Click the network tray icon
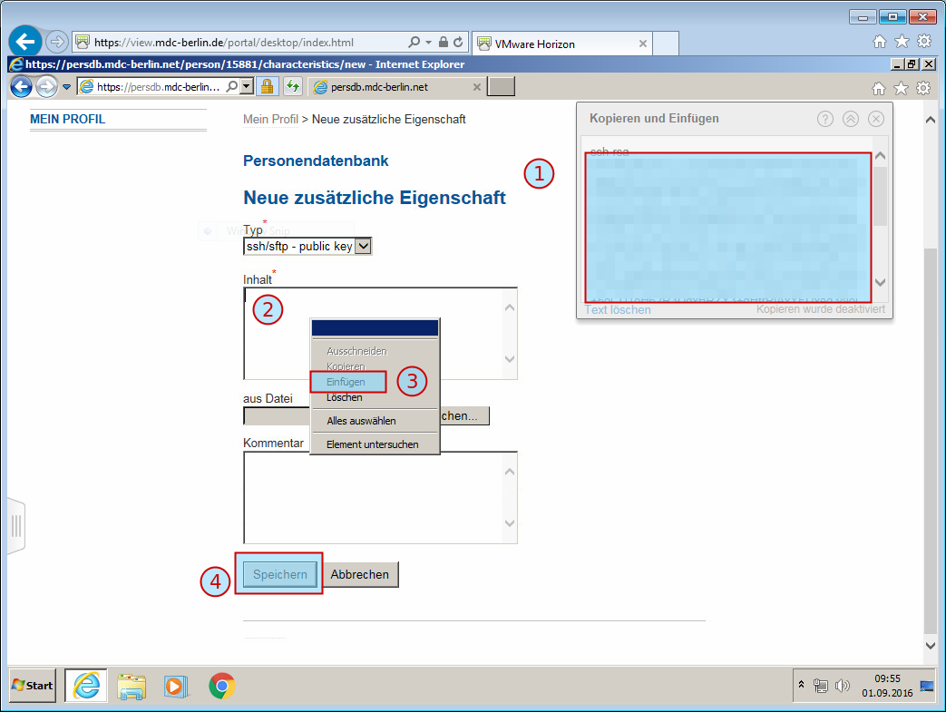This screenshot has height=712, width=946. (x=821, y=686)
